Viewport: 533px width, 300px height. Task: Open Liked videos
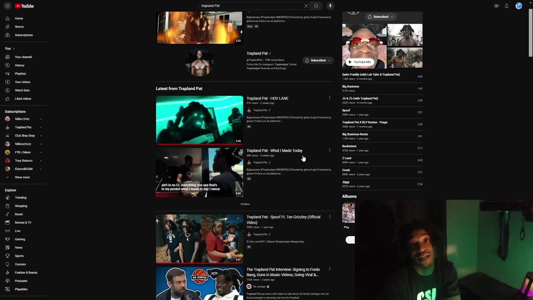23,99
